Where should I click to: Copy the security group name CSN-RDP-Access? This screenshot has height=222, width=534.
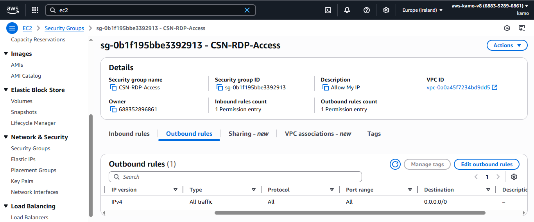click(113, 87)
